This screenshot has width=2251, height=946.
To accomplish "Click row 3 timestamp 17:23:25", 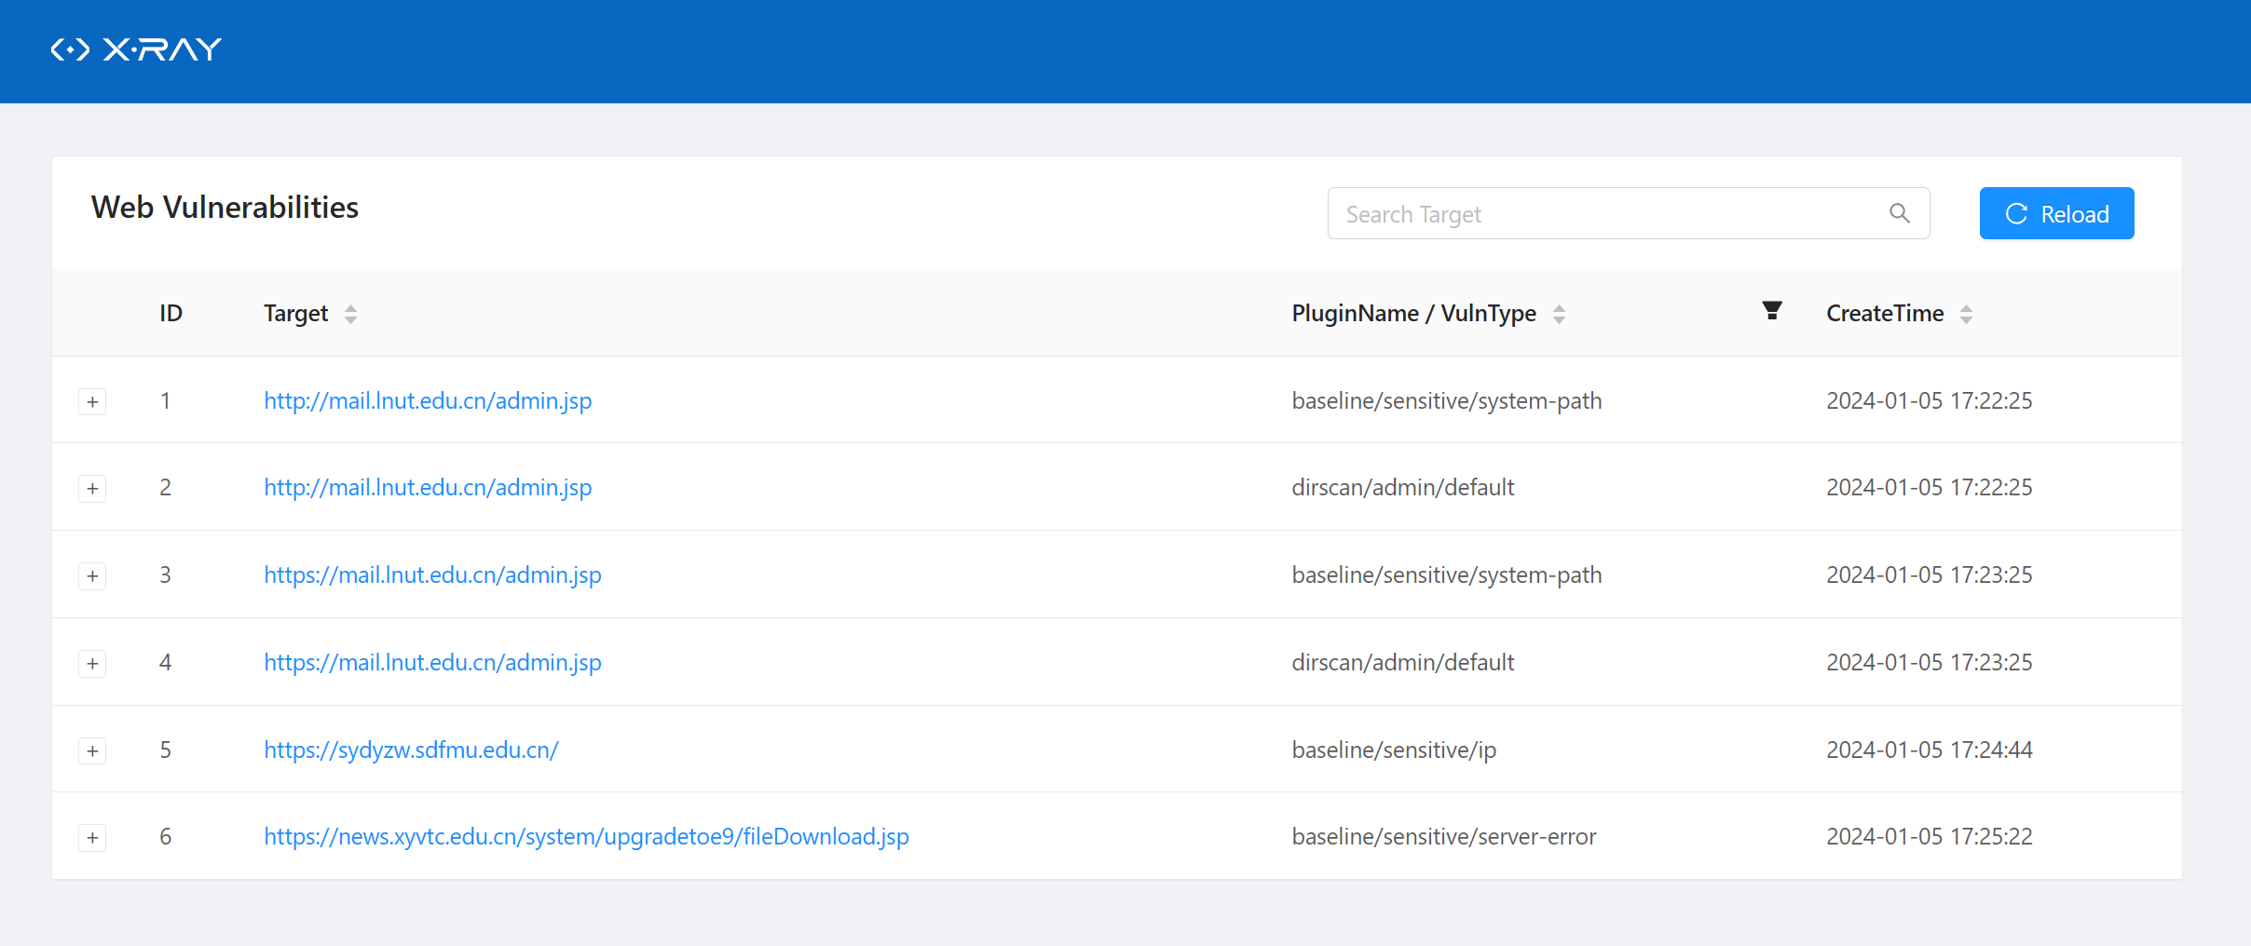I will (x=1930, y=575).
